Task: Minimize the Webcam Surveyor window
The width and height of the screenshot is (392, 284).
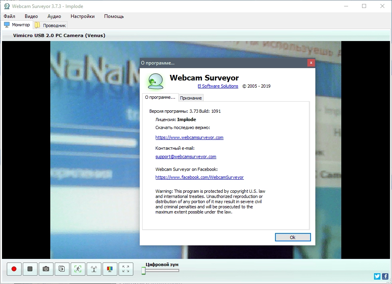Action: pos(346,6)
